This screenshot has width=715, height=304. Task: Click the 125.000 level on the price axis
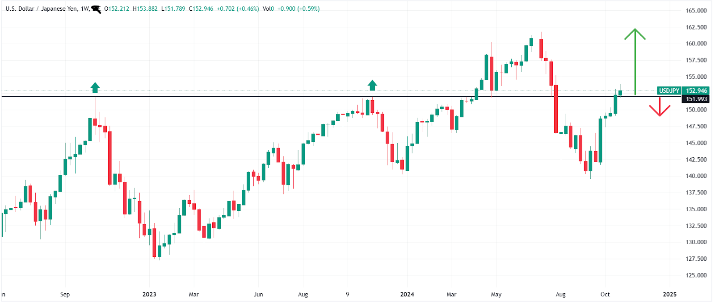(696, 275)
